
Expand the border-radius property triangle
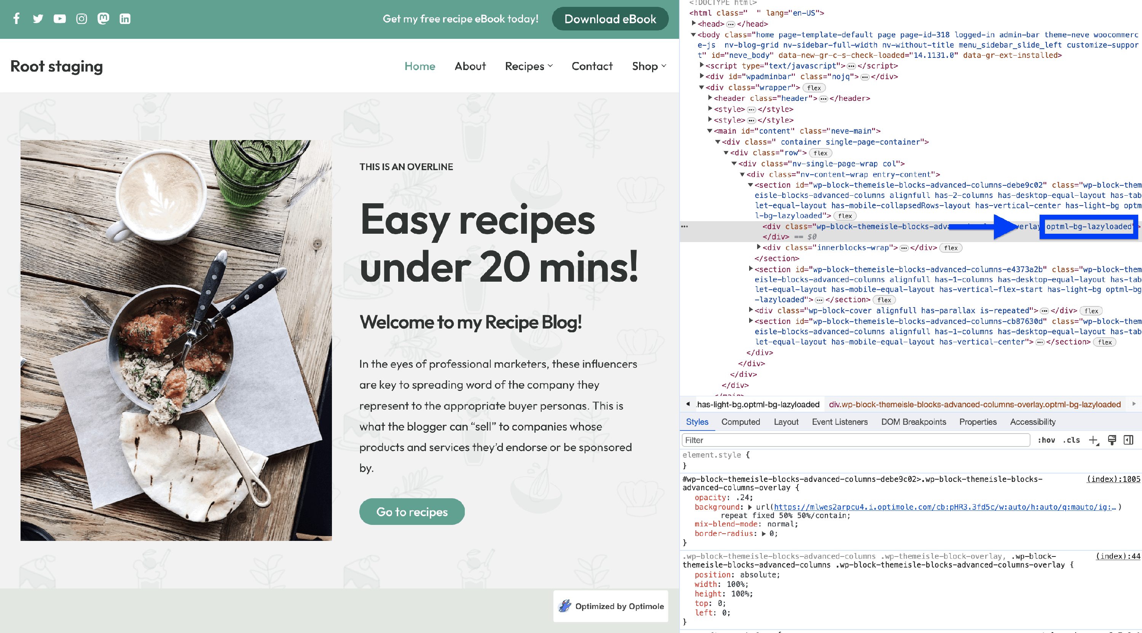(x=764, y=534)
